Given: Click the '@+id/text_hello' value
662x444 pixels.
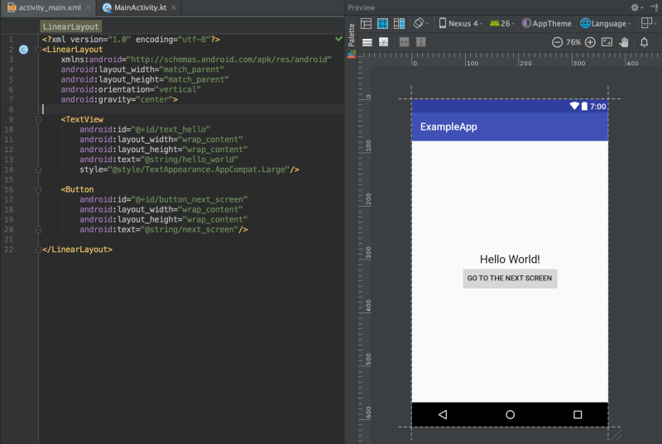Looking at the screenshot, I should pos(170,130).
